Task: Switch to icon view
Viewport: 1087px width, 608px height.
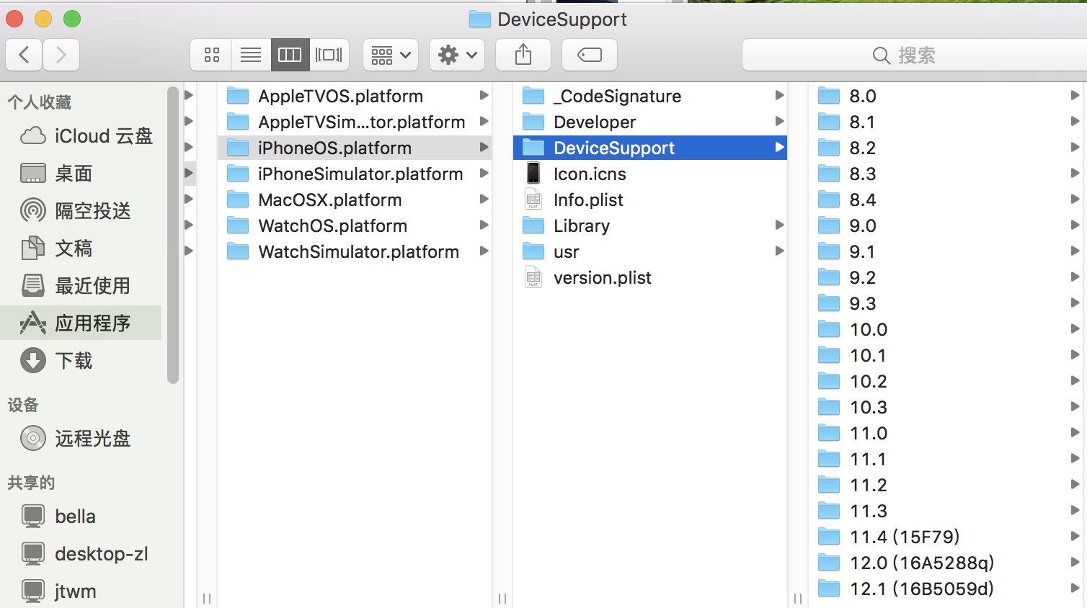Action: (x=211, y=55)
